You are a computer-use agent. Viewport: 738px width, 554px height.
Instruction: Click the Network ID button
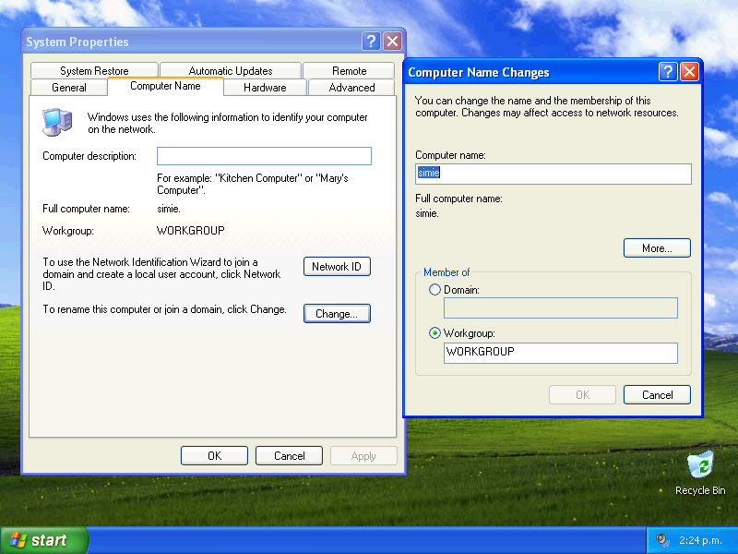click(337, 267)
